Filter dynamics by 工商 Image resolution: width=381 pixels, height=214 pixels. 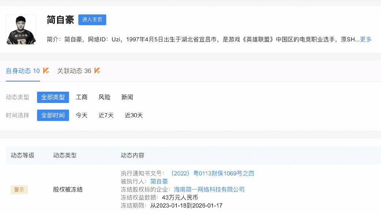81,97
